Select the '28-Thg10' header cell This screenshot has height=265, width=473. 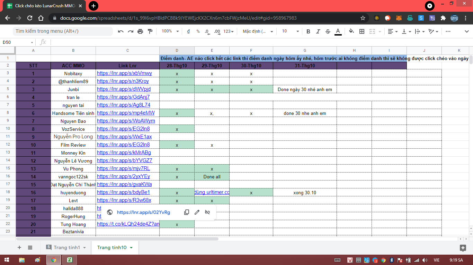point(177,66)
